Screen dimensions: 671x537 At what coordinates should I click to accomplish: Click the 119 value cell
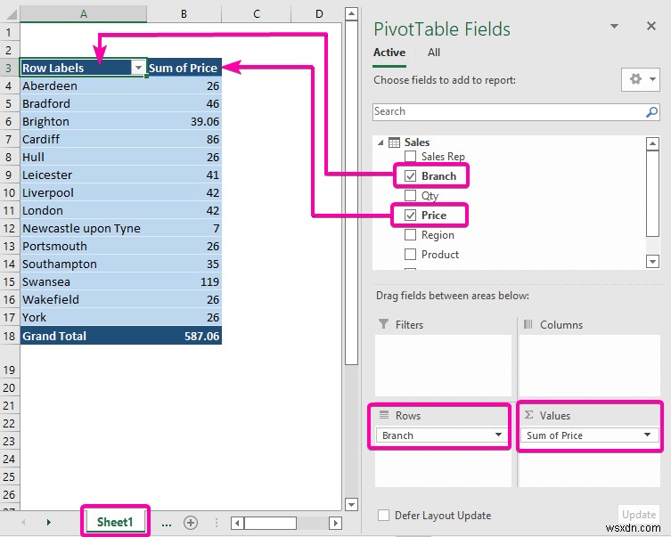tap(184, 281)
